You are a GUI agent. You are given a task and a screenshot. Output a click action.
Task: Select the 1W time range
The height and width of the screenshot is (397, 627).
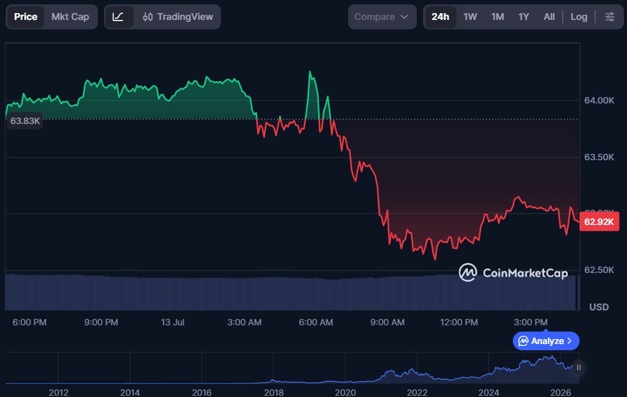(x=470, y=17)
